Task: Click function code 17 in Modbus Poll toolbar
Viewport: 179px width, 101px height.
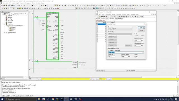Action: click(128, 17)
